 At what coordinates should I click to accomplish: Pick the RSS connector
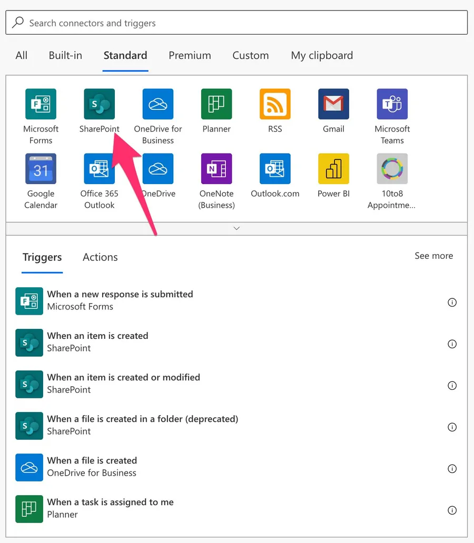[x=275, y=104]
